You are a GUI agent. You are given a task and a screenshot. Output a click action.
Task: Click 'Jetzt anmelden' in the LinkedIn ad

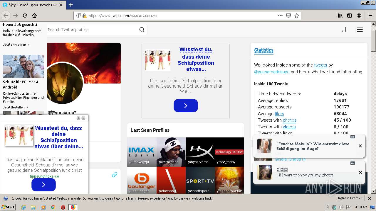pyautogui.click(x=16, y=45)
